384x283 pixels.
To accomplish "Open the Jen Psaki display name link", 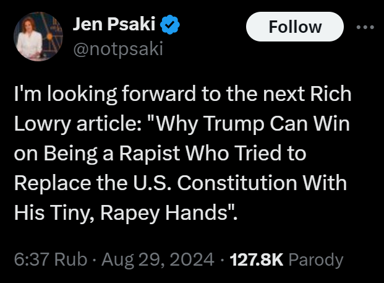I will [116, 25].
